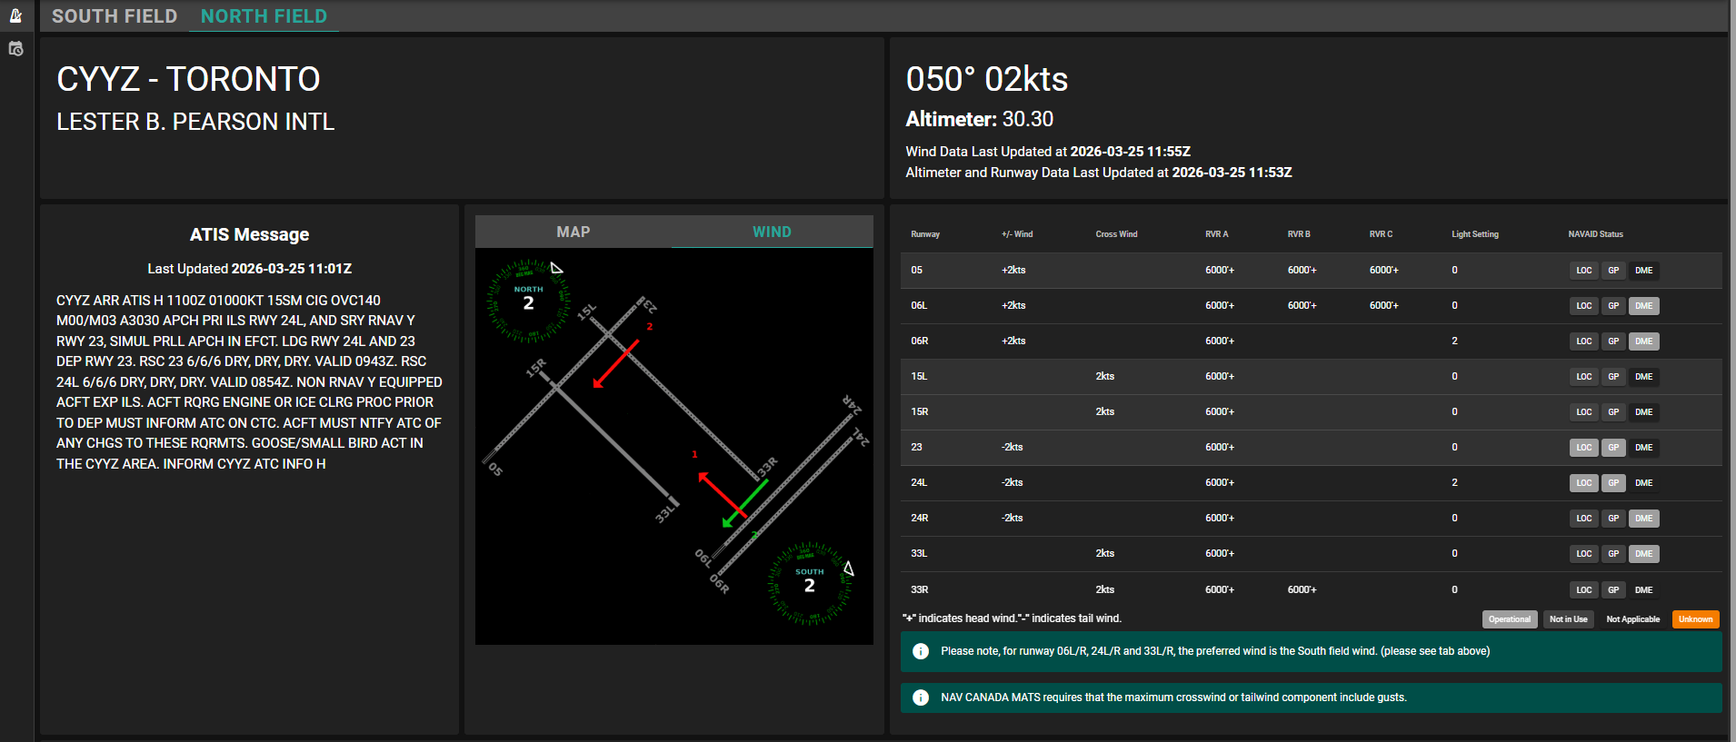
Task: Click the Cross Wind column header
Action: [1116, 234]
